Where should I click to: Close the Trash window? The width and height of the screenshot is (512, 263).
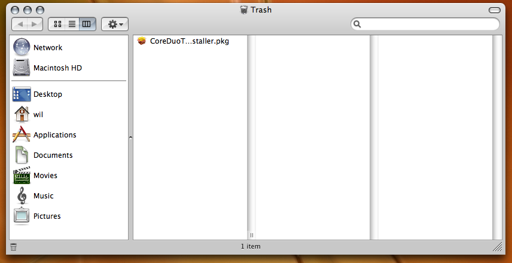tap(15, 10)
